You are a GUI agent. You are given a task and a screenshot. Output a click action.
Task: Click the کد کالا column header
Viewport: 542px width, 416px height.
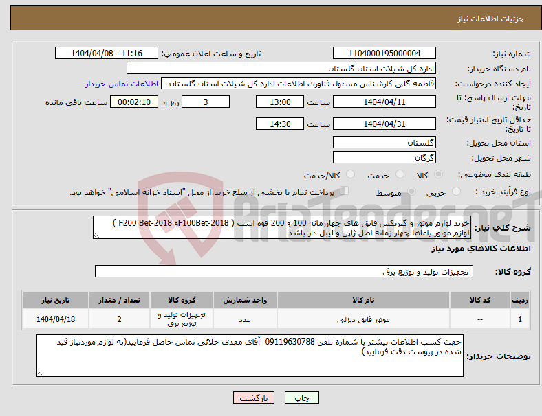pyautogui.click(x=480, y=300)
